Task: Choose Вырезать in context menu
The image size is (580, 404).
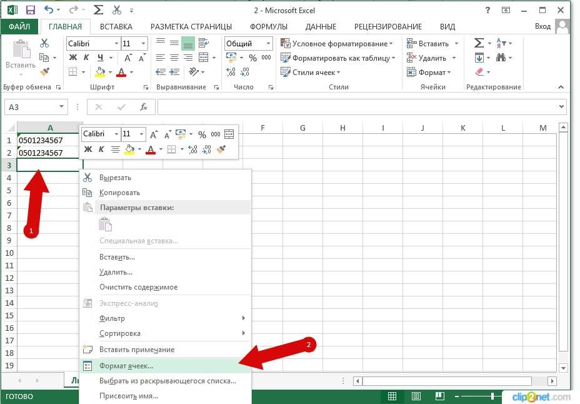Action: click(166, 178)
